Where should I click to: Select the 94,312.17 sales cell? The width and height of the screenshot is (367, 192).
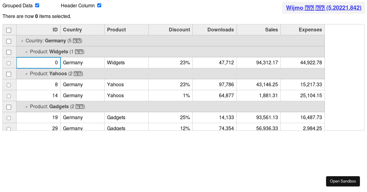pos(258,63)
